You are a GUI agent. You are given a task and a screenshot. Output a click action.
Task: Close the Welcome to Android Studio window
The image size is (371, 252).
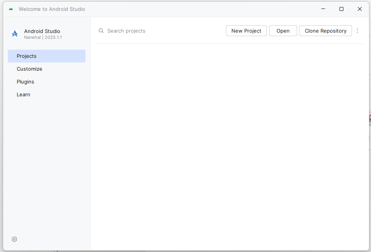(359, 9)
